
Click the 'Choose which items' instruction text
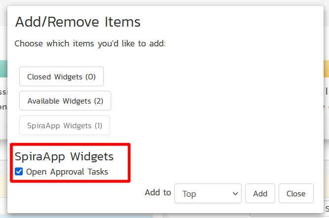point(89,43)
